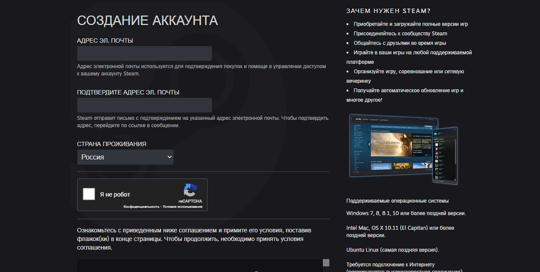Click "Присоединяйтесь к сообществу Steam" bullet
540x272 pixels.
point(400,34)
